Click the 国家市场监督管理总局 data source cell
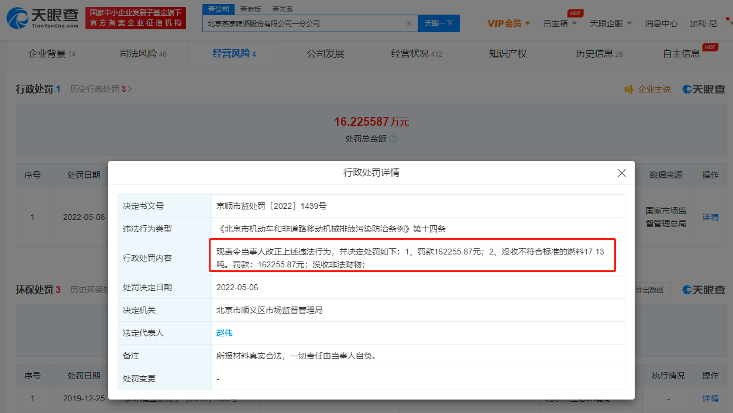This screenshot has width=733, height=413. [x=666, y=217]
